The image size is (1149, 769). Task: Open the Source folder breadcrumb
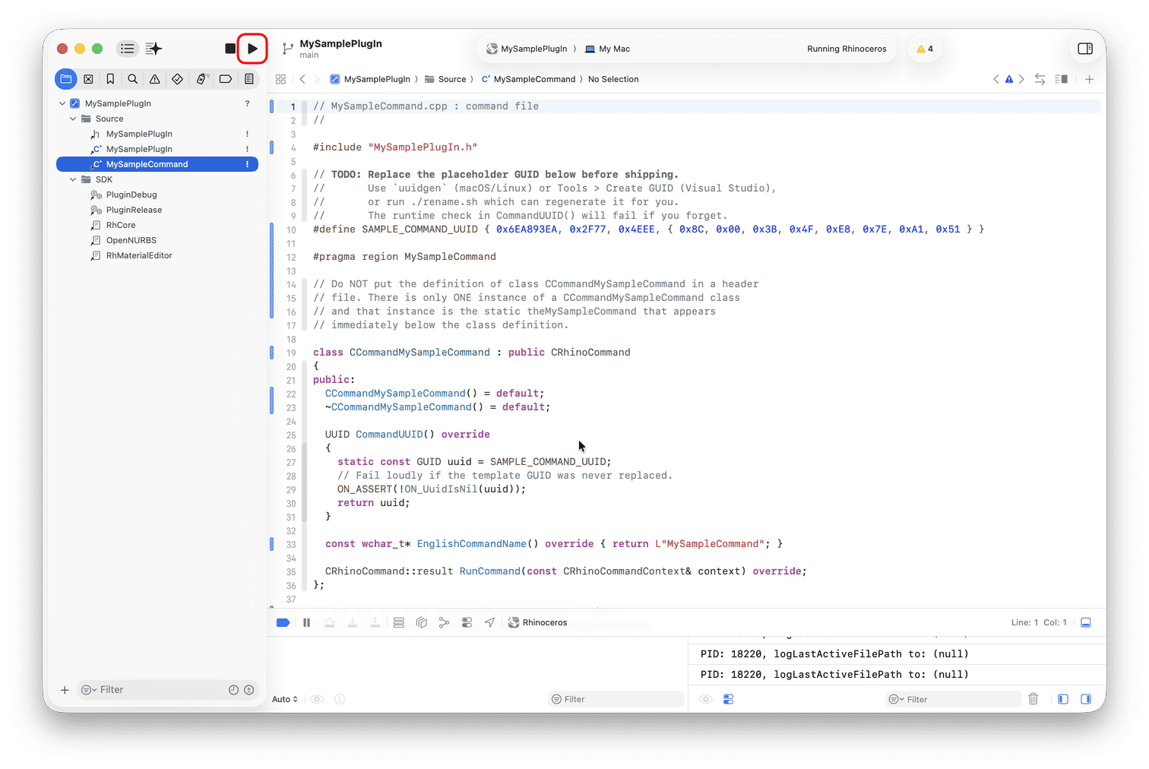click(x=445, y=79)
